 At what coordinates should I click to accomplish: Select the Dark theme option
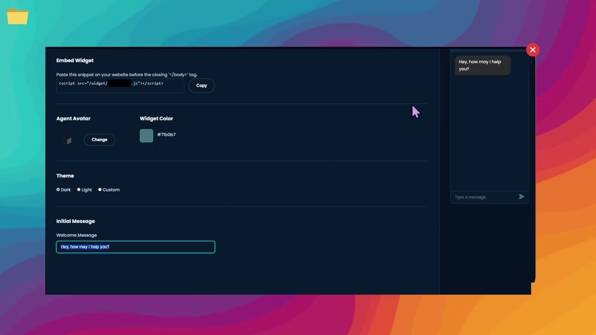tap(58, 190)
